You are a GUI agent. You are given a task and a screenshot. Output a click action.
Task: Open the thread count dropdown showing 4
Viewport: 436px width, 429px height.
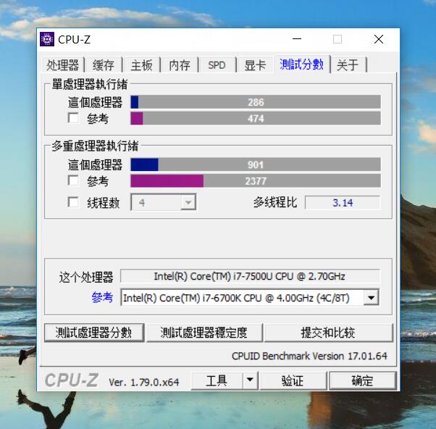pyautogui.click(x=164, y=202)
